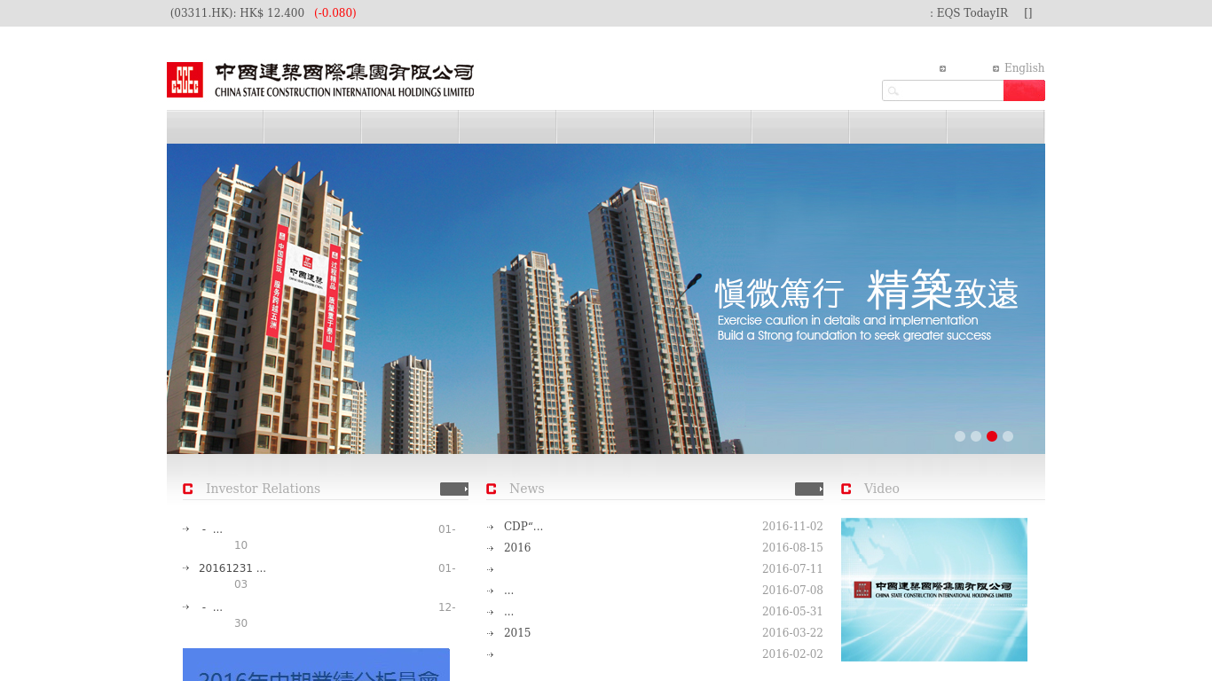Expand more Investor Relations items via arrow button

click(x=455, y=489)
